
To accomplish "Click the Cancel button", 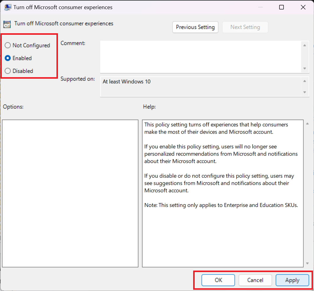I will coord(255,280).
